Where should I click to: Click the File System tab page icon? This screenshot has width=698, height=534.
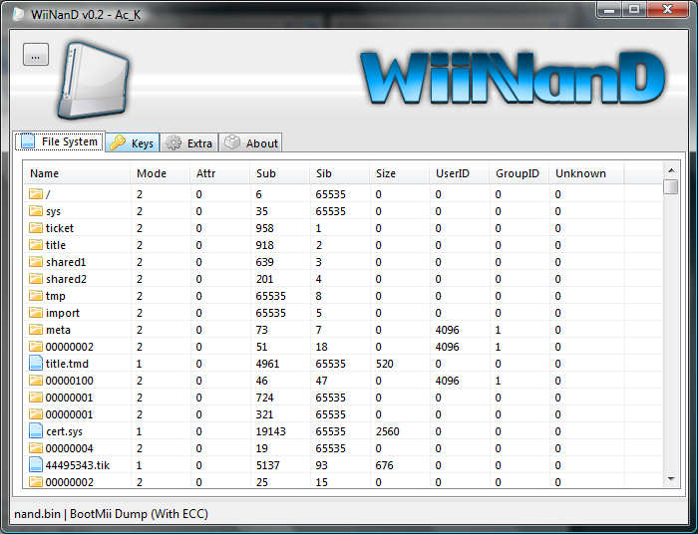pos(28,140)
